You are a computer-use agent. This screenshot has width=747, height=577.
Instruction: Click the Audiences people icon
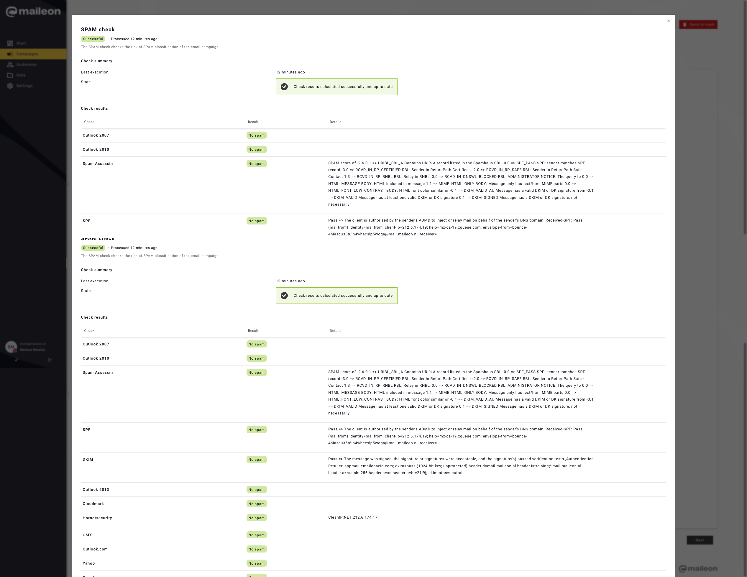tap(10, 65)
